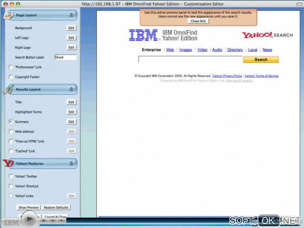Screen dimensions: 304x228
Task: Click Edit next to Yahoo! Links
Action: point(72,196)
